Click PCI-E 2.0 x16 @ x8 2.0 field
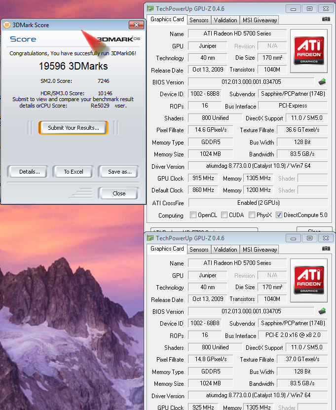Viewport: 336px width, 410px height. click(x=293, y=335)
